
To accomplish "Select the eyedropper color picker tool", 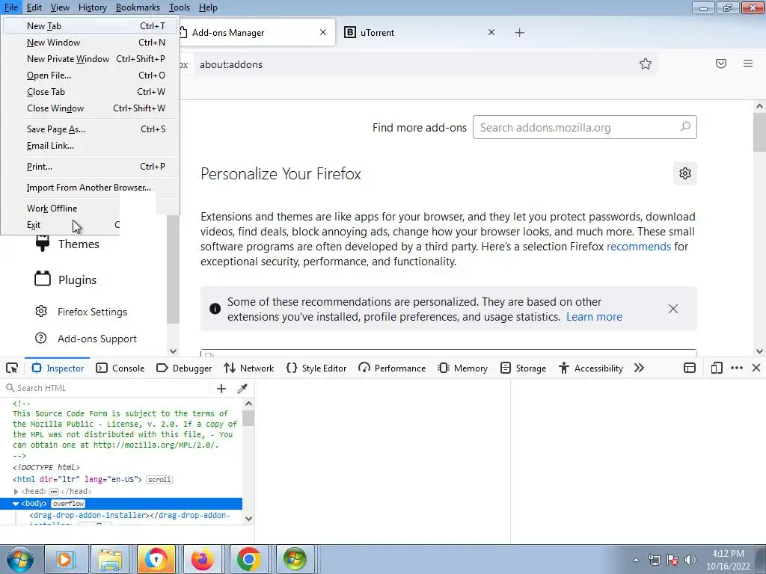I will (x=242, y=388).
